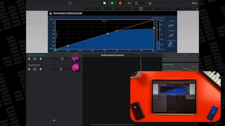Select the OverdriveSynth pink instrument icon
225x126 pixels.
76,68
